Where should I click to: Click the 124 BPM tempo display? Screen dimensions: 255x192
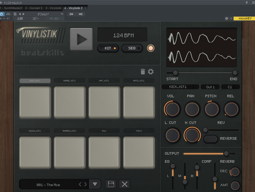pos(122,35)
